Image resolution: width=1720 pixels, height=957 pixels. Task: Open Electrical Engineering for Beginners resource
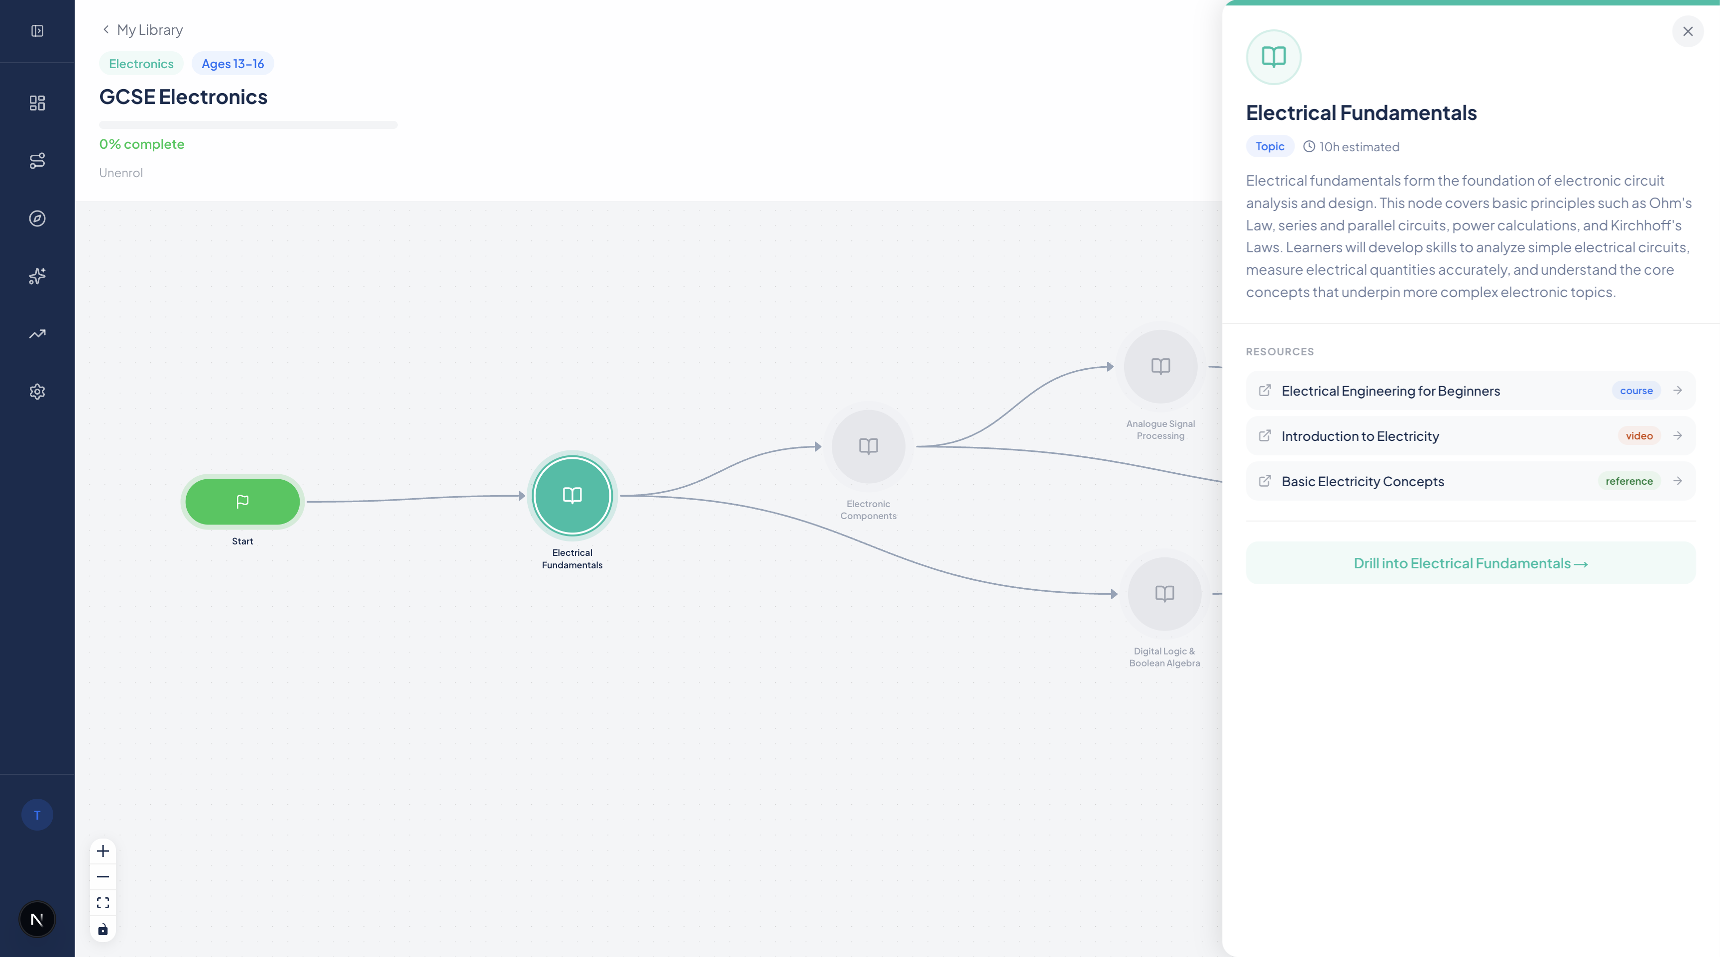1470,390
